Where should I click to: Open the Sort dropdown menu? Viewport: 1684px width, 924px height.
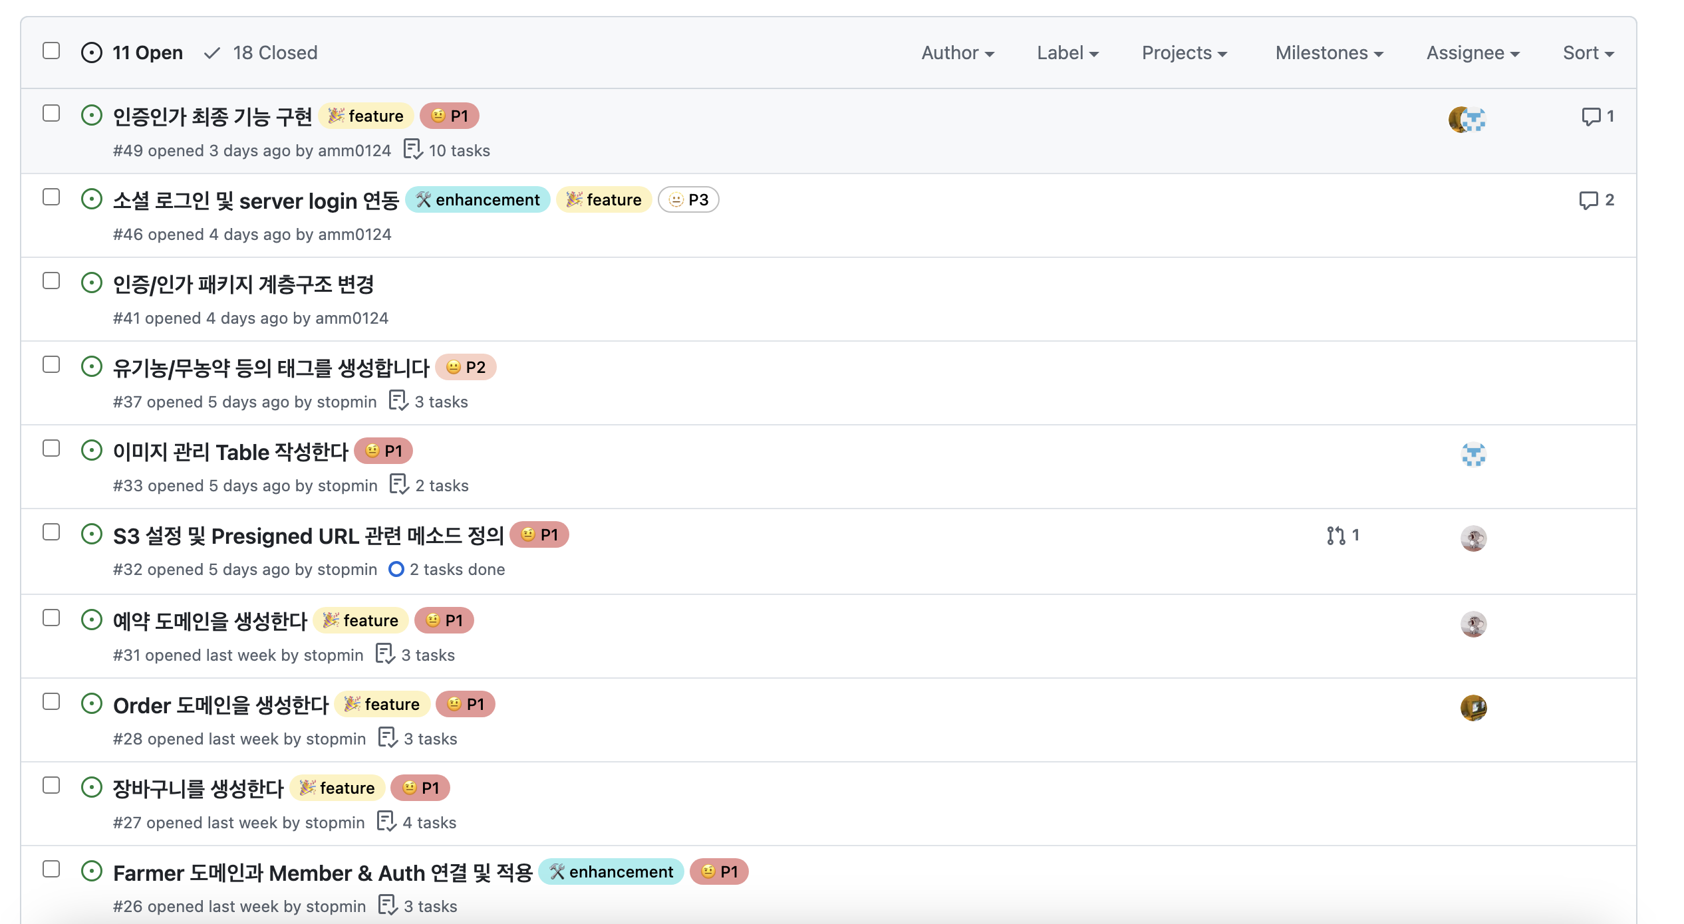click(x=1588, y=53)
